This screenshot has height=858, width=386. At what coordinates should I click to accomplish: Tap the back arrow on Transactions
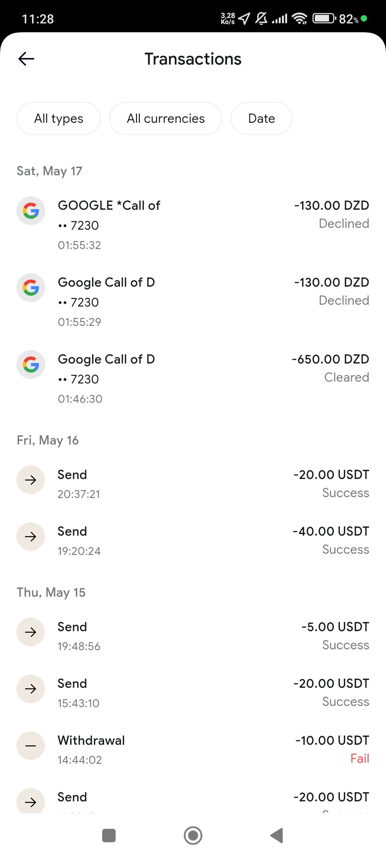click(26, 59)
